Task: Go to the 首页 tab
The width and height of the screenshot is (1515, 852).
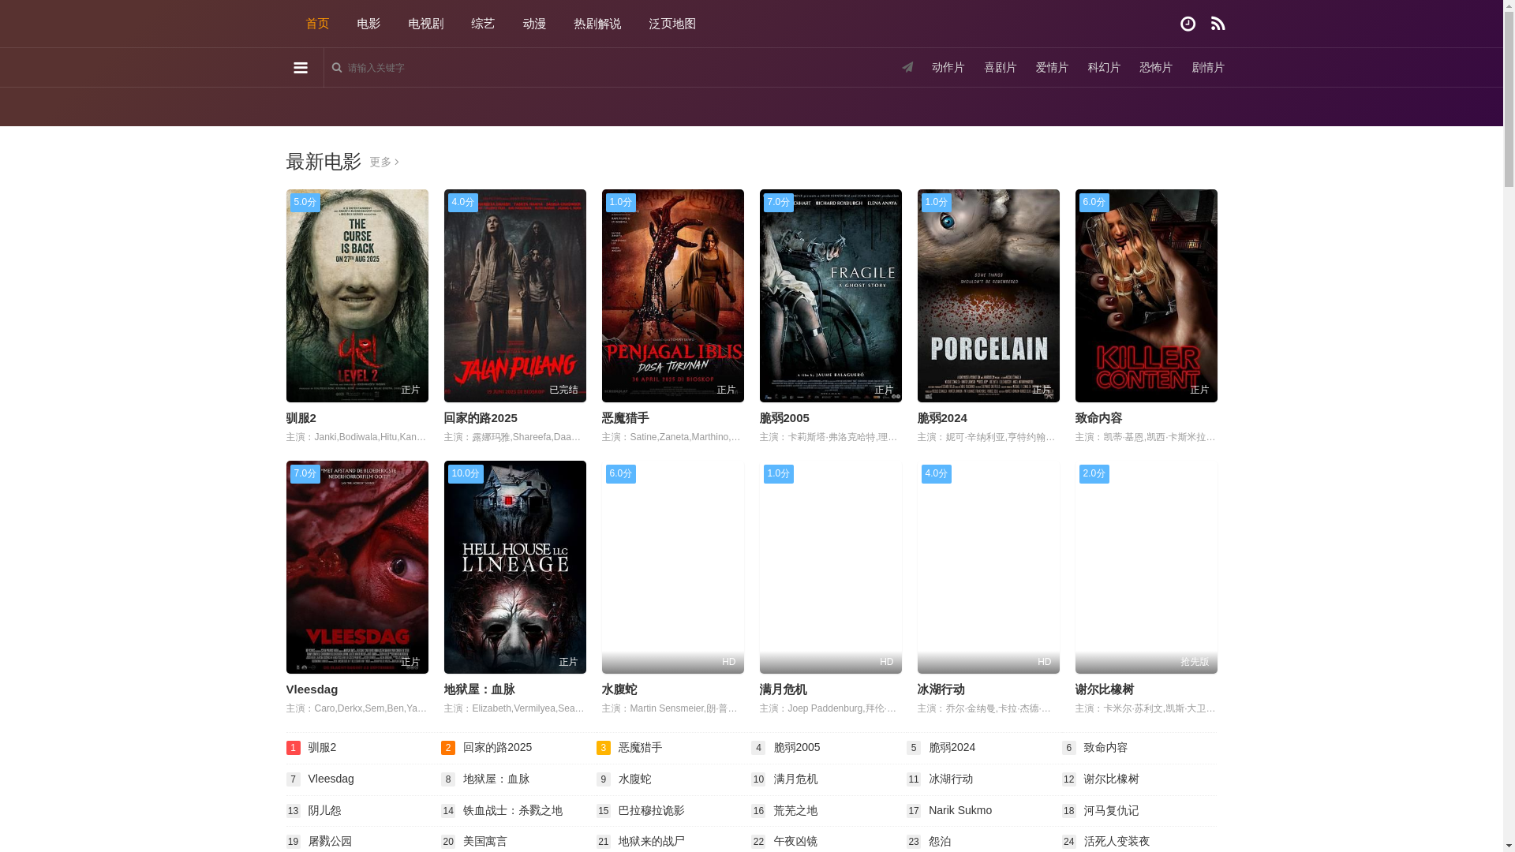Action: coord(317,24)
